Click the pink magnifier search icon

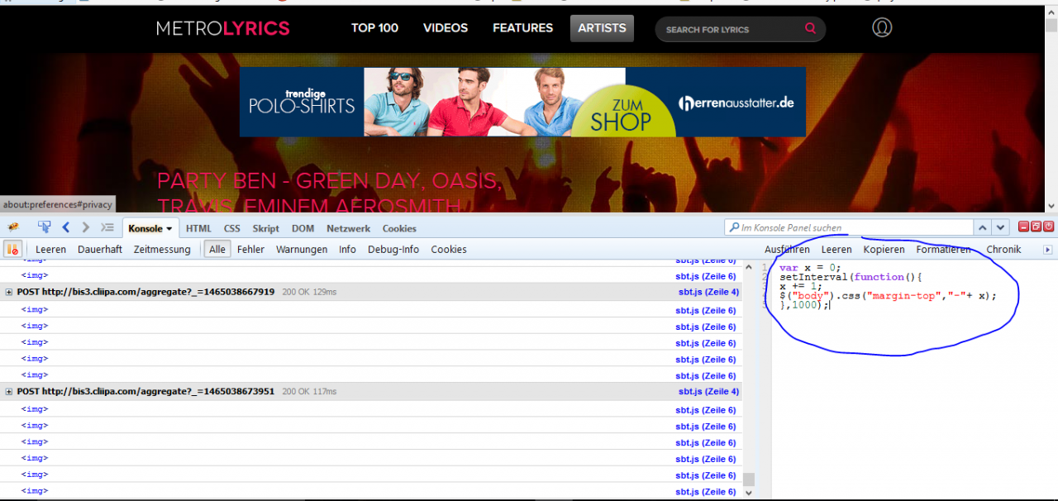click(x=810, y=29)
